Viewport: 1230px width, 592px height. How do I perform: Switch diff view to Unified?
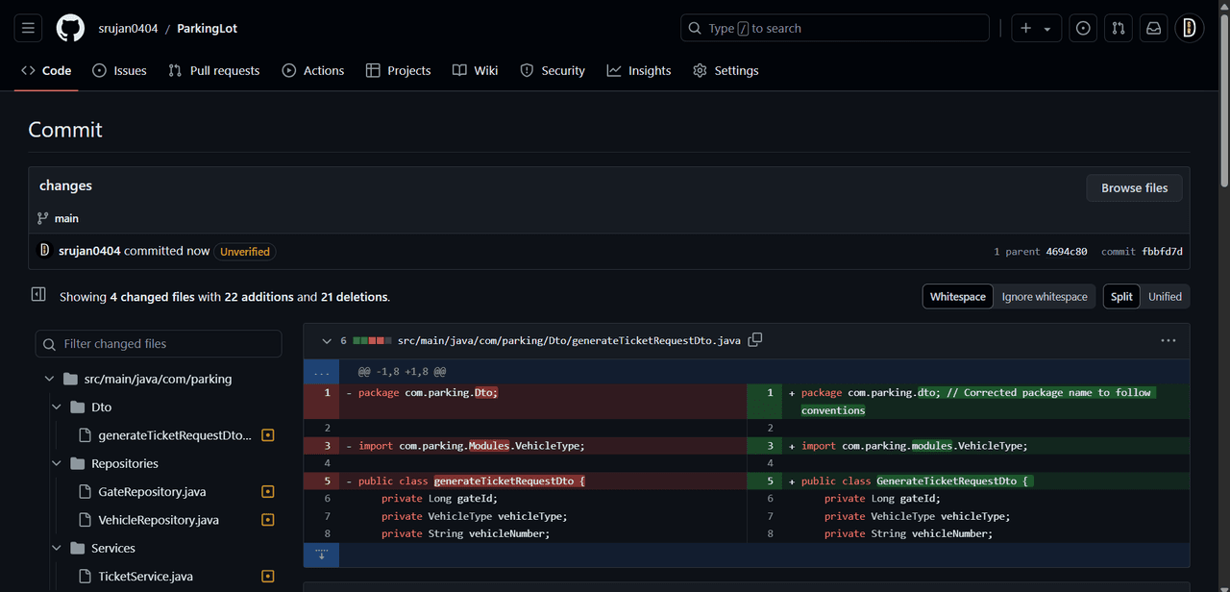[1165, 297]
